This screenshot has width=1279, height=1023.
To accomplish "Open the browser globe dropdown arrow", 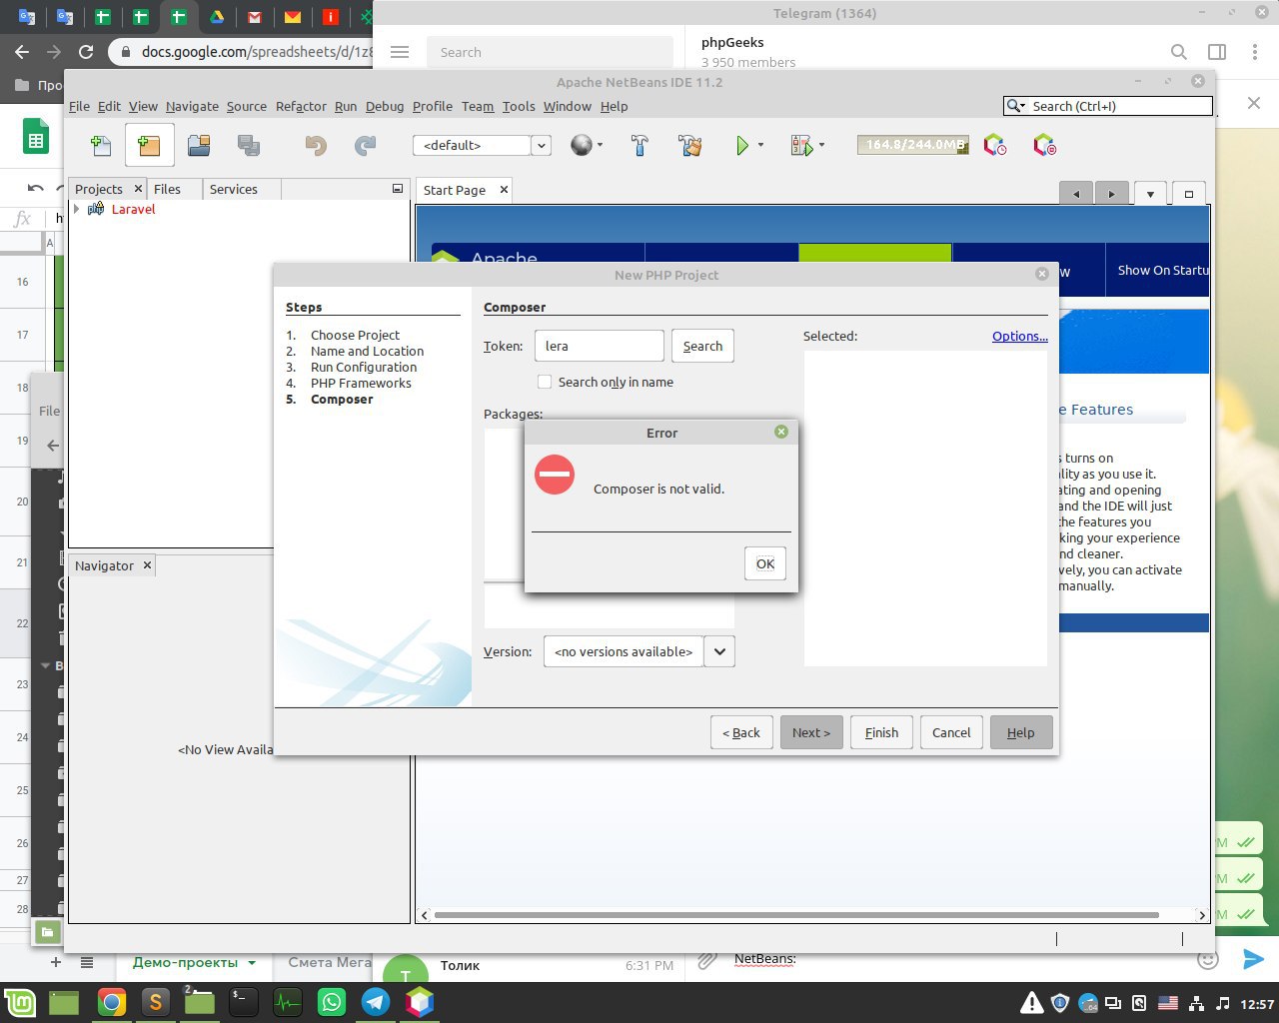I will tap(600, 146).
